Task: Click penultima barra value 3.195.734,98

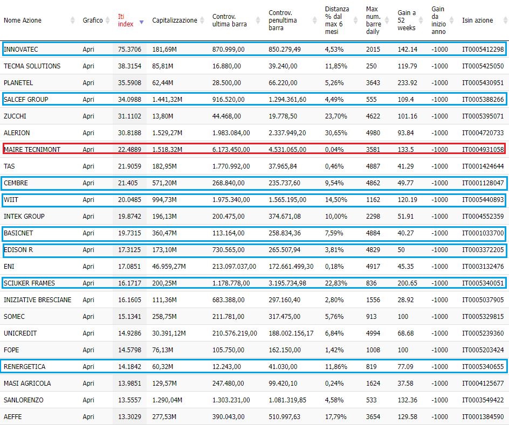Action: coord(287,283)
